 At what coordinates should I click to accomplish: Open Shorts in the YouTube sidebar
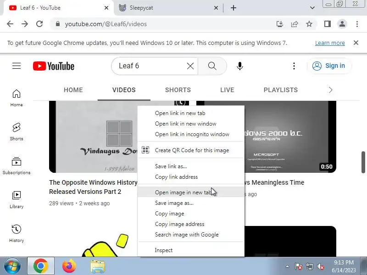coord(17,132)
